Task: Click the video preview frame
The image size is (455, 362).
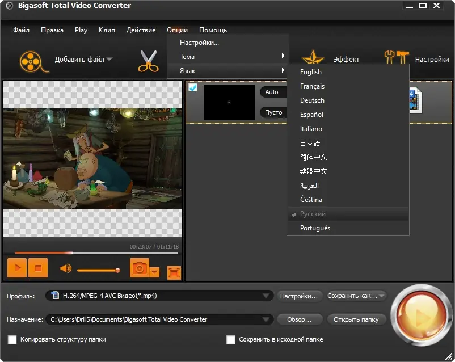Action: [92, 159]
